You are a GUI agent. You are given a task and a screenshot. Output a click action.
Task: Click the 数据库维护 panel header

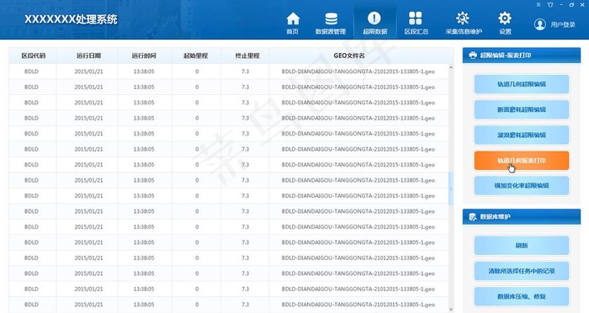(x=522, y=217)
